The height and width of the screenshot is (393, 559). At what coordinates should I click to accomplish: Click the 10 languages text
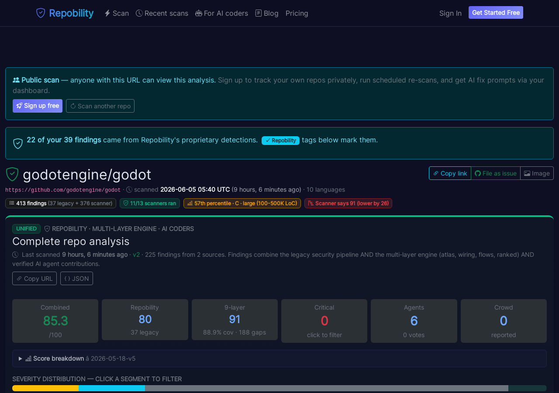[x=326, y=190]
